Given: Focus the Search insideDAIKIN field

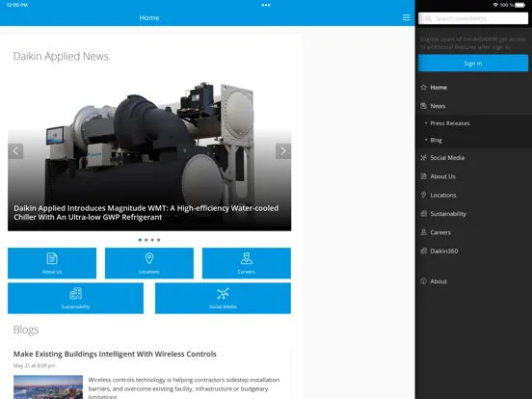Looking at the screenshot, I should tap(473, 18).
